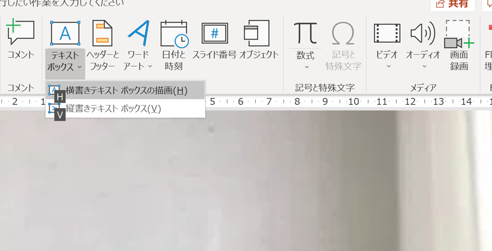This screenshot has width=492, height=251.
Task: Insert an オブジェクト (object)
Action: (258, 33)
